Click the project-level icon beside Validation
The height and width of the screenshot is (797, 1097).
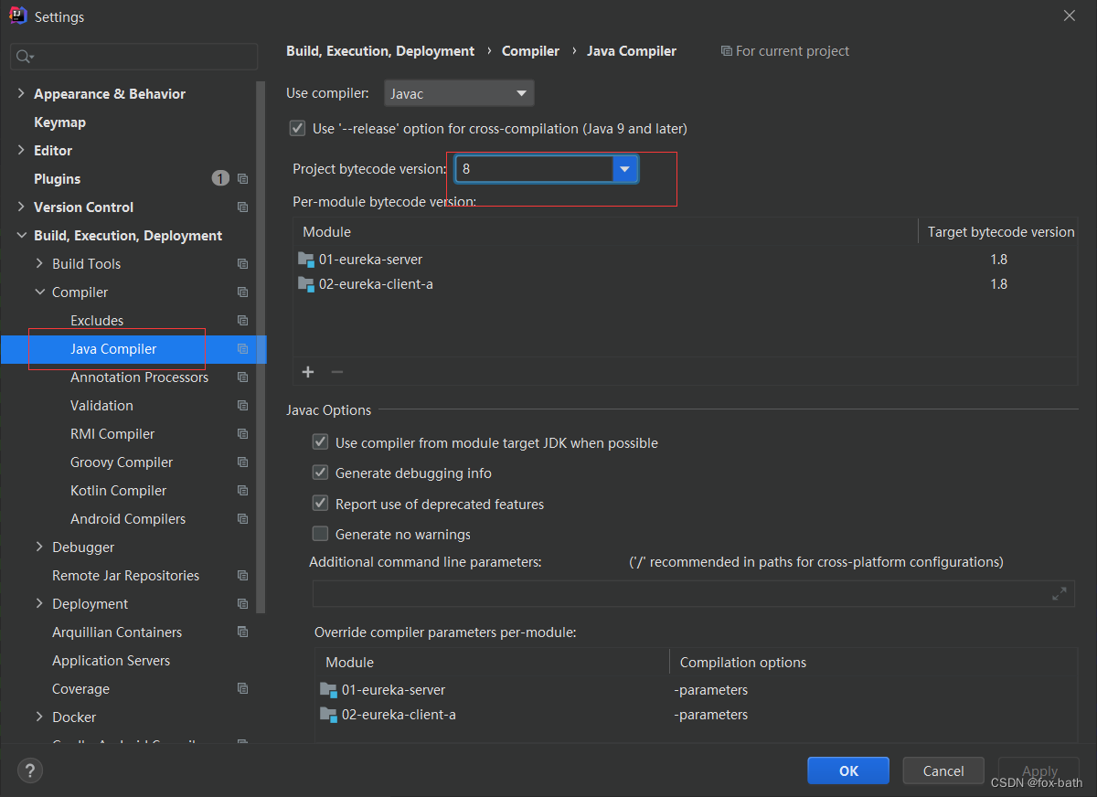(x=242, y=406)
